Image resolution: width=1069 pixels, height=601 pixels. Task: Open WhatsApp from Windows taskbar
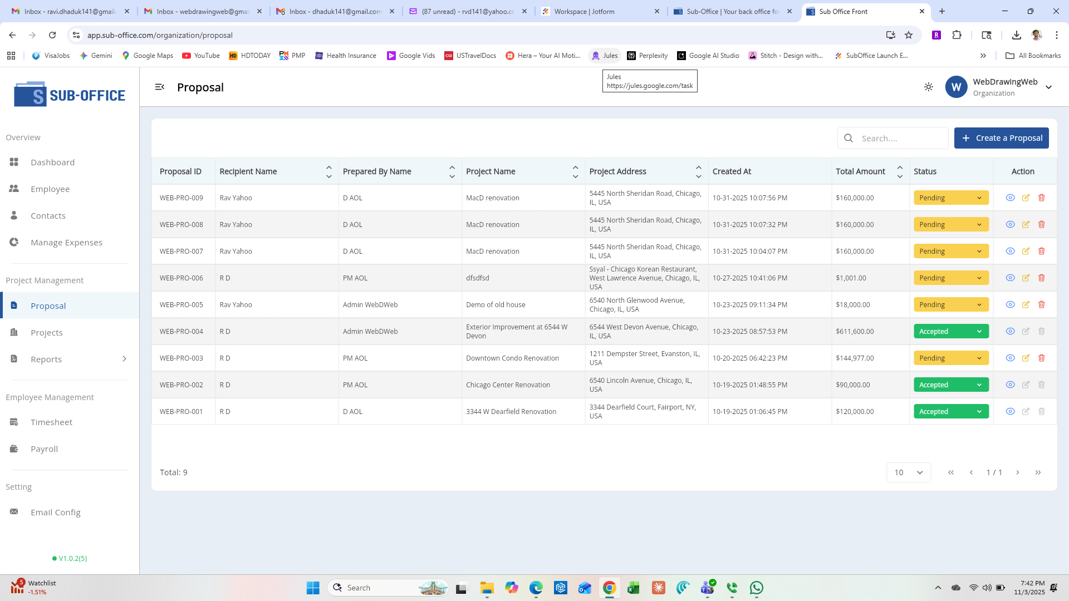pyautogui.click(x=756, y=588)
